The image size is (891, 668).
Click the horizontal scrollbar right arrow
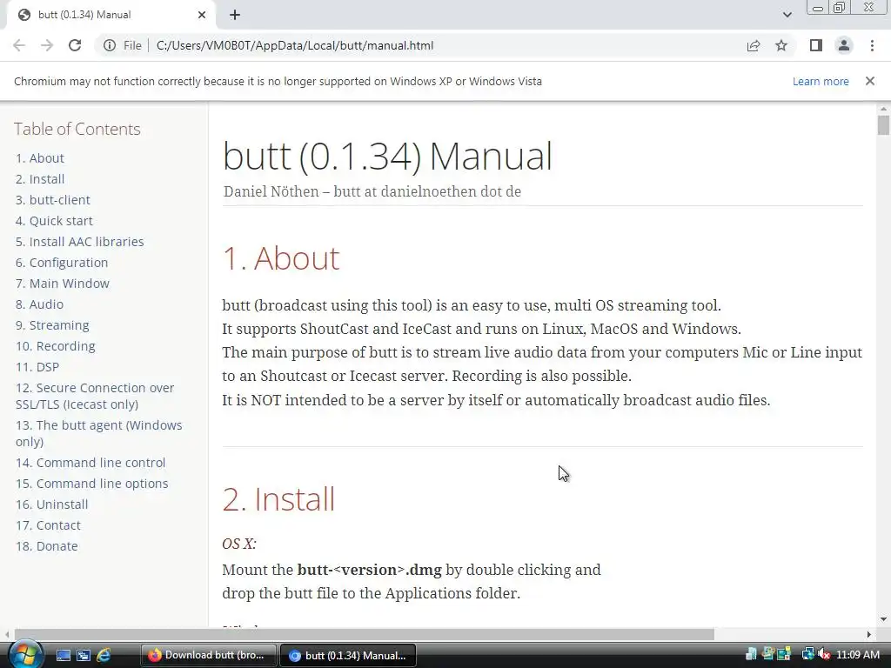click(x=869, y=634)
